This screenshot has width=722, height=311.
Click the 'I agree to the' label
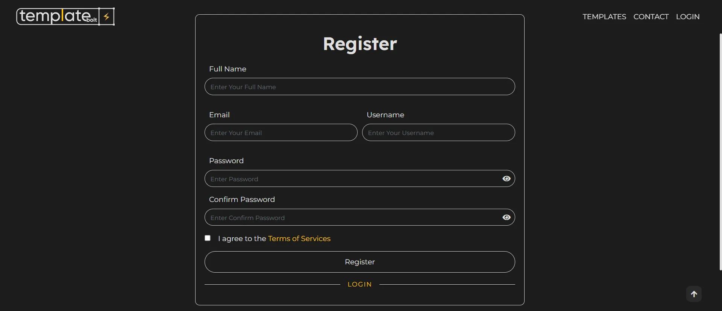pos(242,238)
